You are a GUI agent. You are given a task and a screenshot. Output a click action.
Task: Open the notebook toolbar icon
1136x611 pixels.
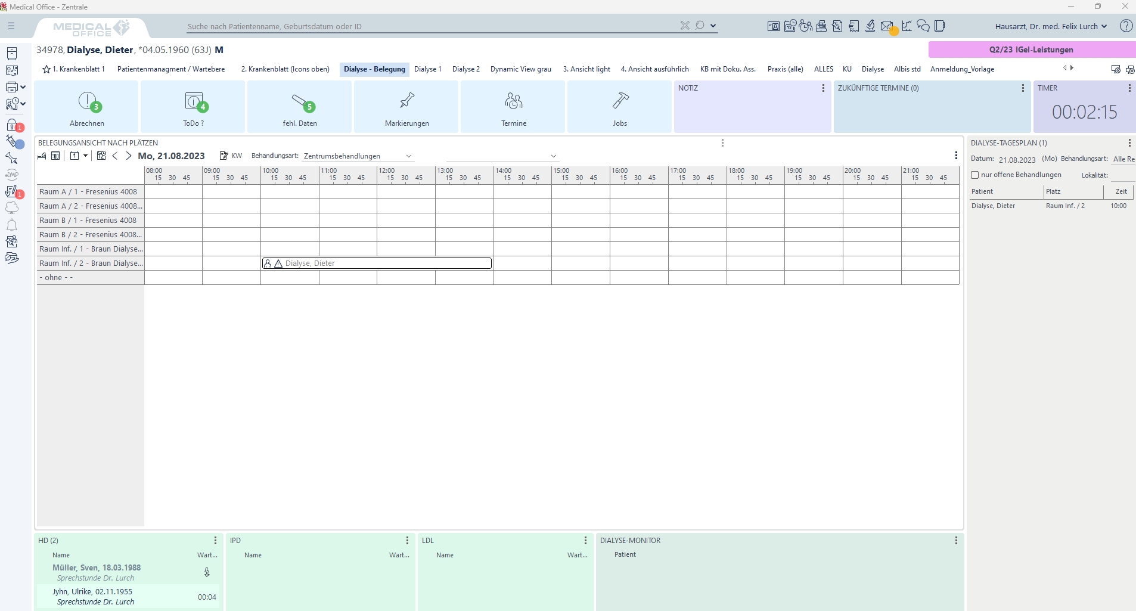(940, 26)
